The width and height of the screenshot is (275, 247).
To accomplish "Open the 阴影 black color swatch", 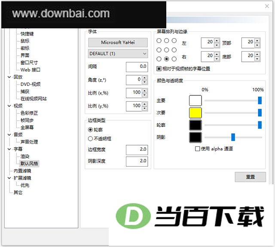I will click(196, 137).
